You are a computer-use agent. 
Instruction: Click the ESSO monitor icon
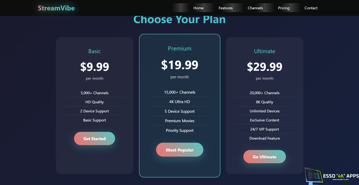pyautogui.click(x=313, y=176)
